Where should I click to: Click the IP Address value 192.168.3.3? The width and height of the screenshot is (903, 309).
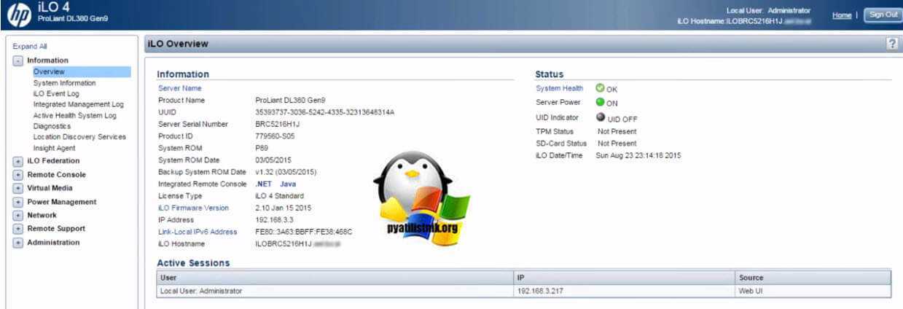[x=275, y=219]
